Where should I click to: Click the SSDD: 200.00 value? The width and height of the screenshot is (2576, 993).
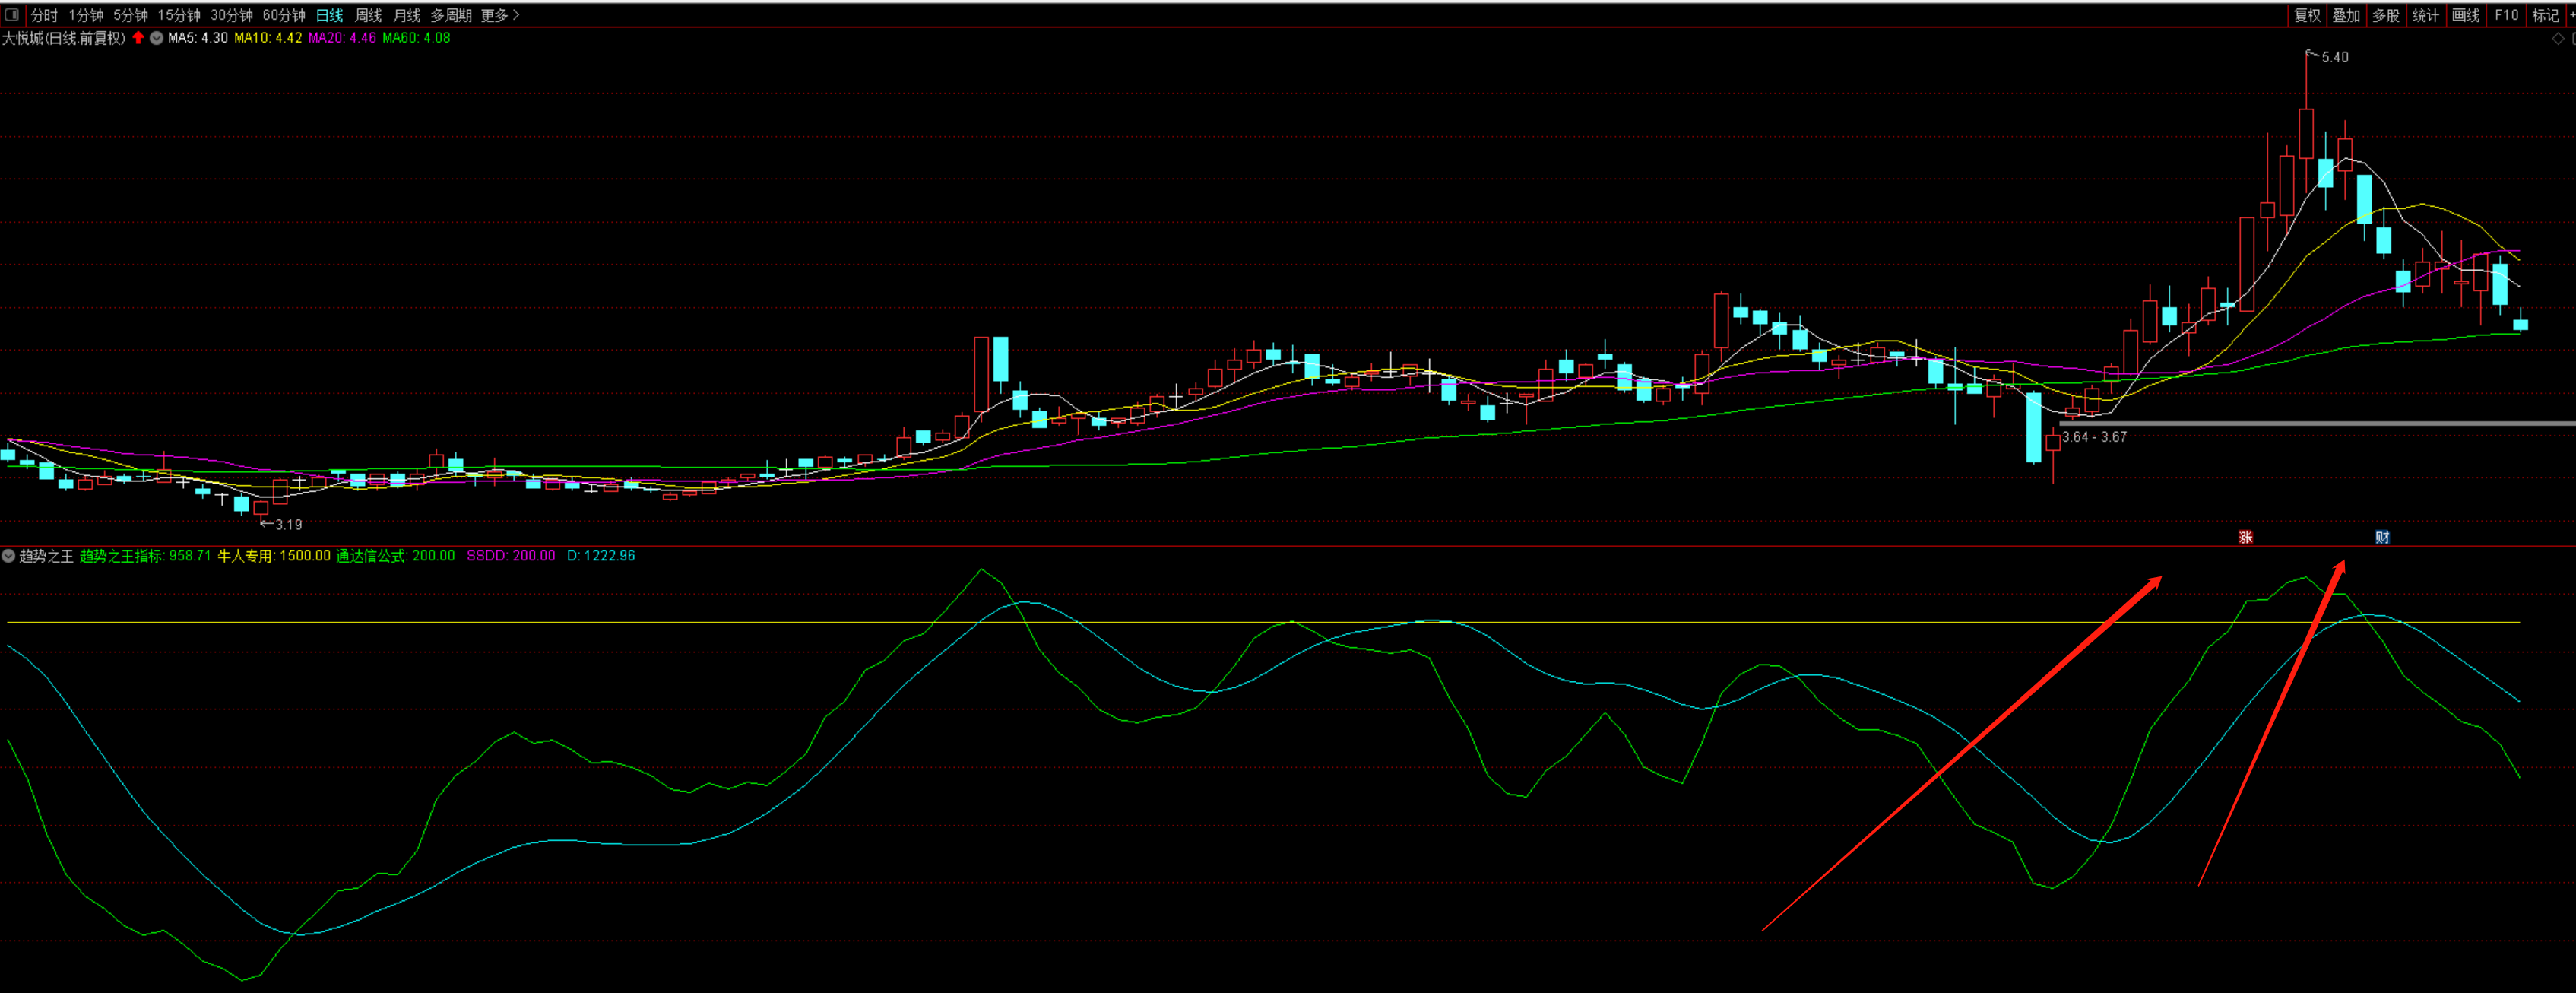click(x=511, y=556)
